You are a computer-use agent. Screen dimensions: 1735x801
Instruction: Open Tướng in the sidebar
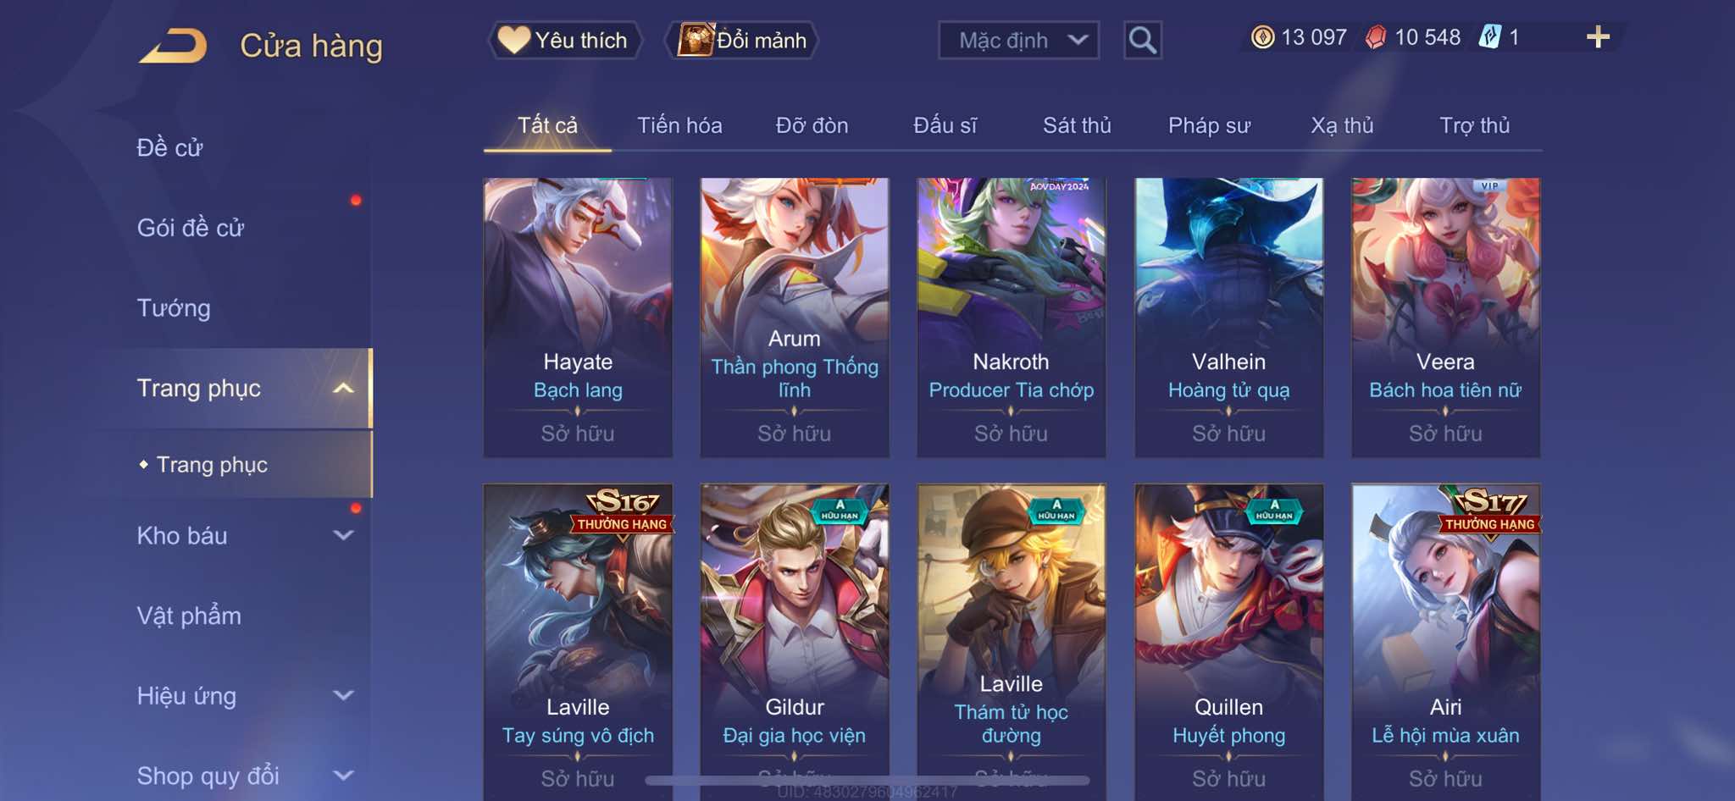coord(174,307)
